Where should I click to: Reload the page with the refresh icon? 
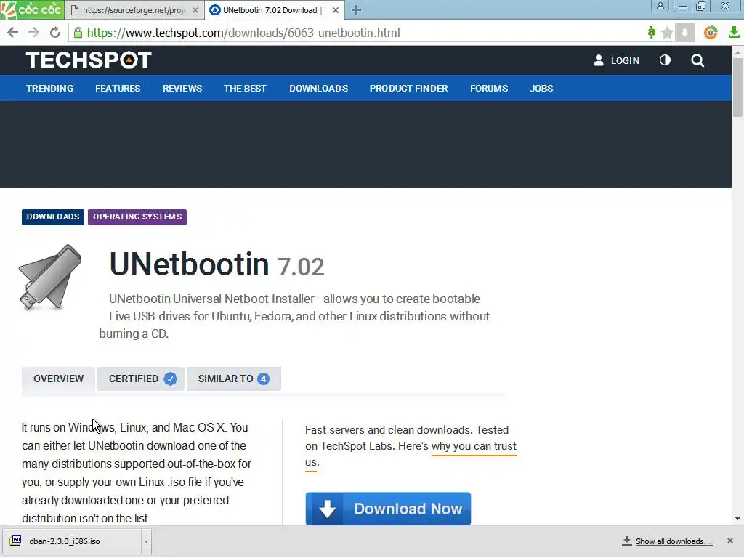pyautogui.click(x=55, y=33)
